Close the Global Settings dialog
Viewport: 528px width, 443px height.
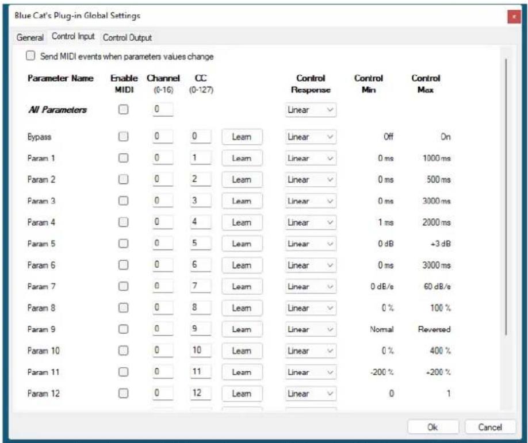point(514,17)
